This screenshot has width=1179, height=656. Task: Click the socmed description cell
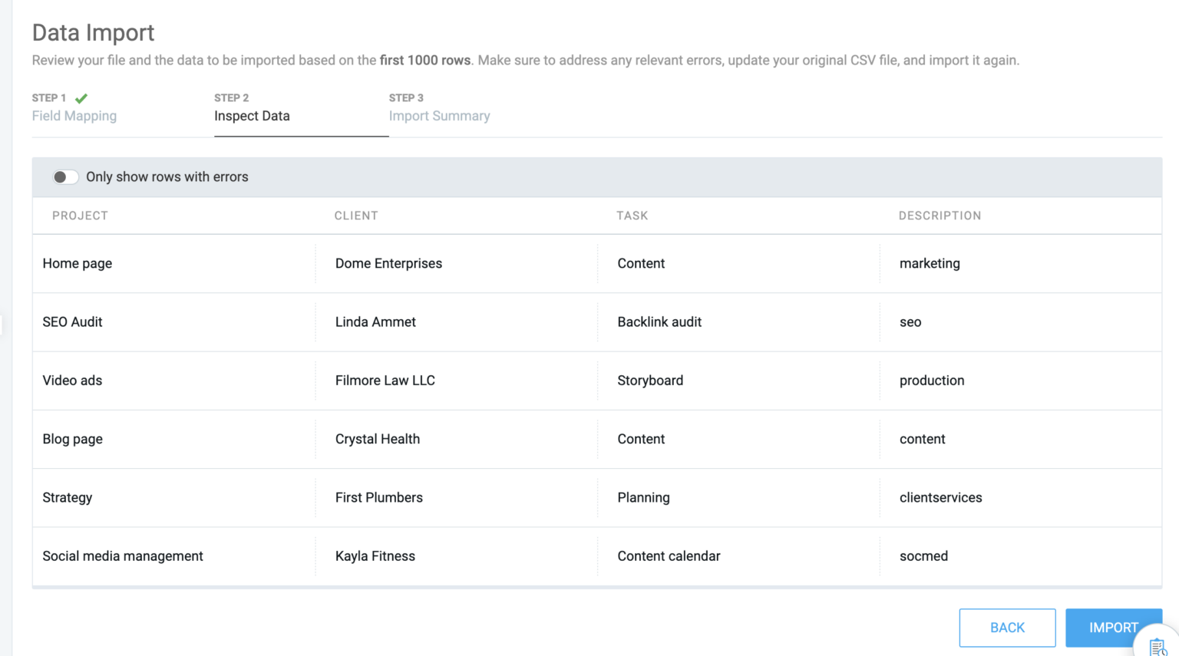(1021, 556)
